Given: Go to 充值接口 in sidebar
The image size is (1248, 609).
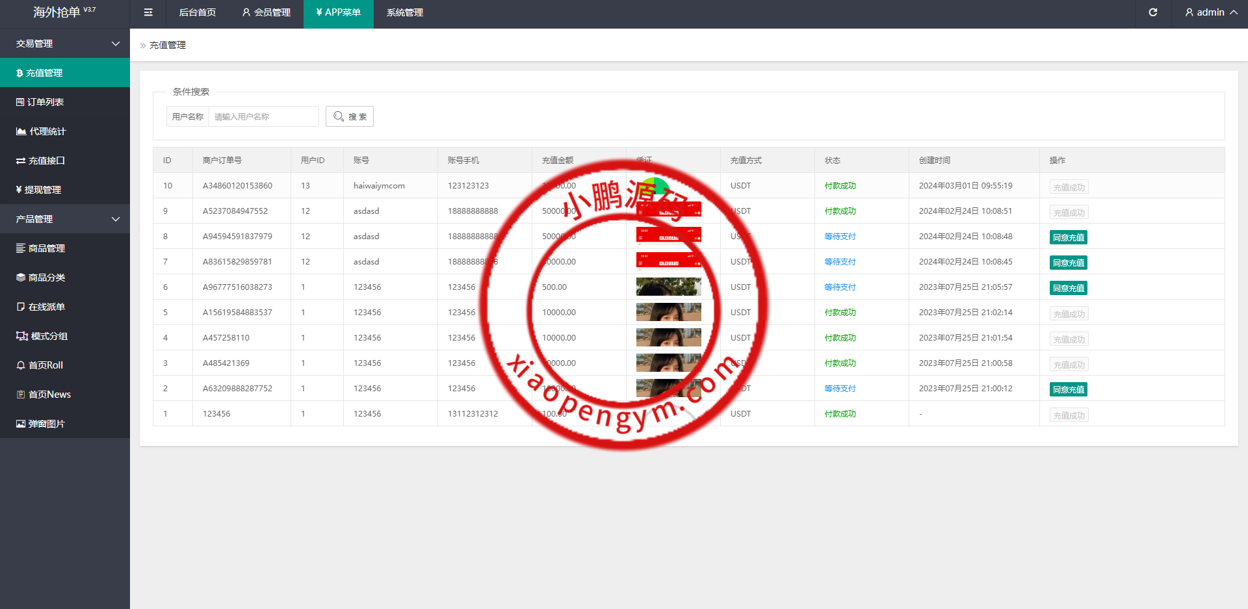Looking at the screenshot, I should coord(46,161).
